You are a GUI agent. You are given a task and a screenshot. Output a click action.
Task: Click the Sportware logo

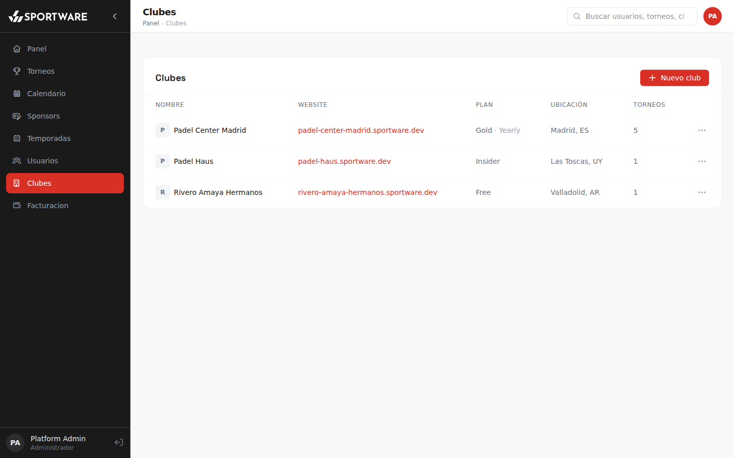pos(48,16)
